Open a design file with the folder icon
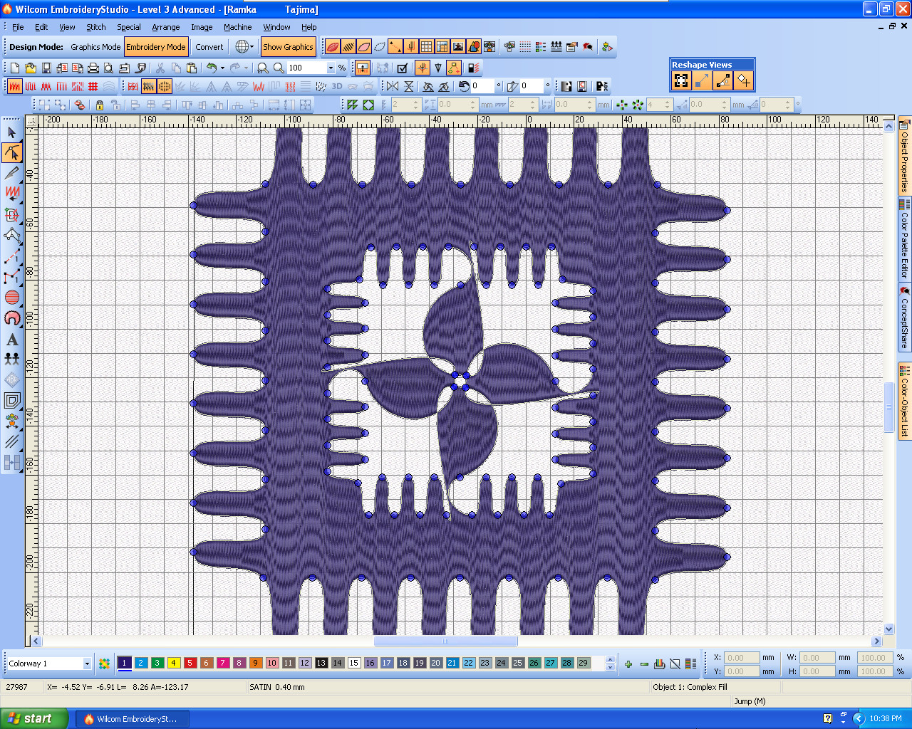912x729 pixels. pyautogui.click(x=31, y=68)
